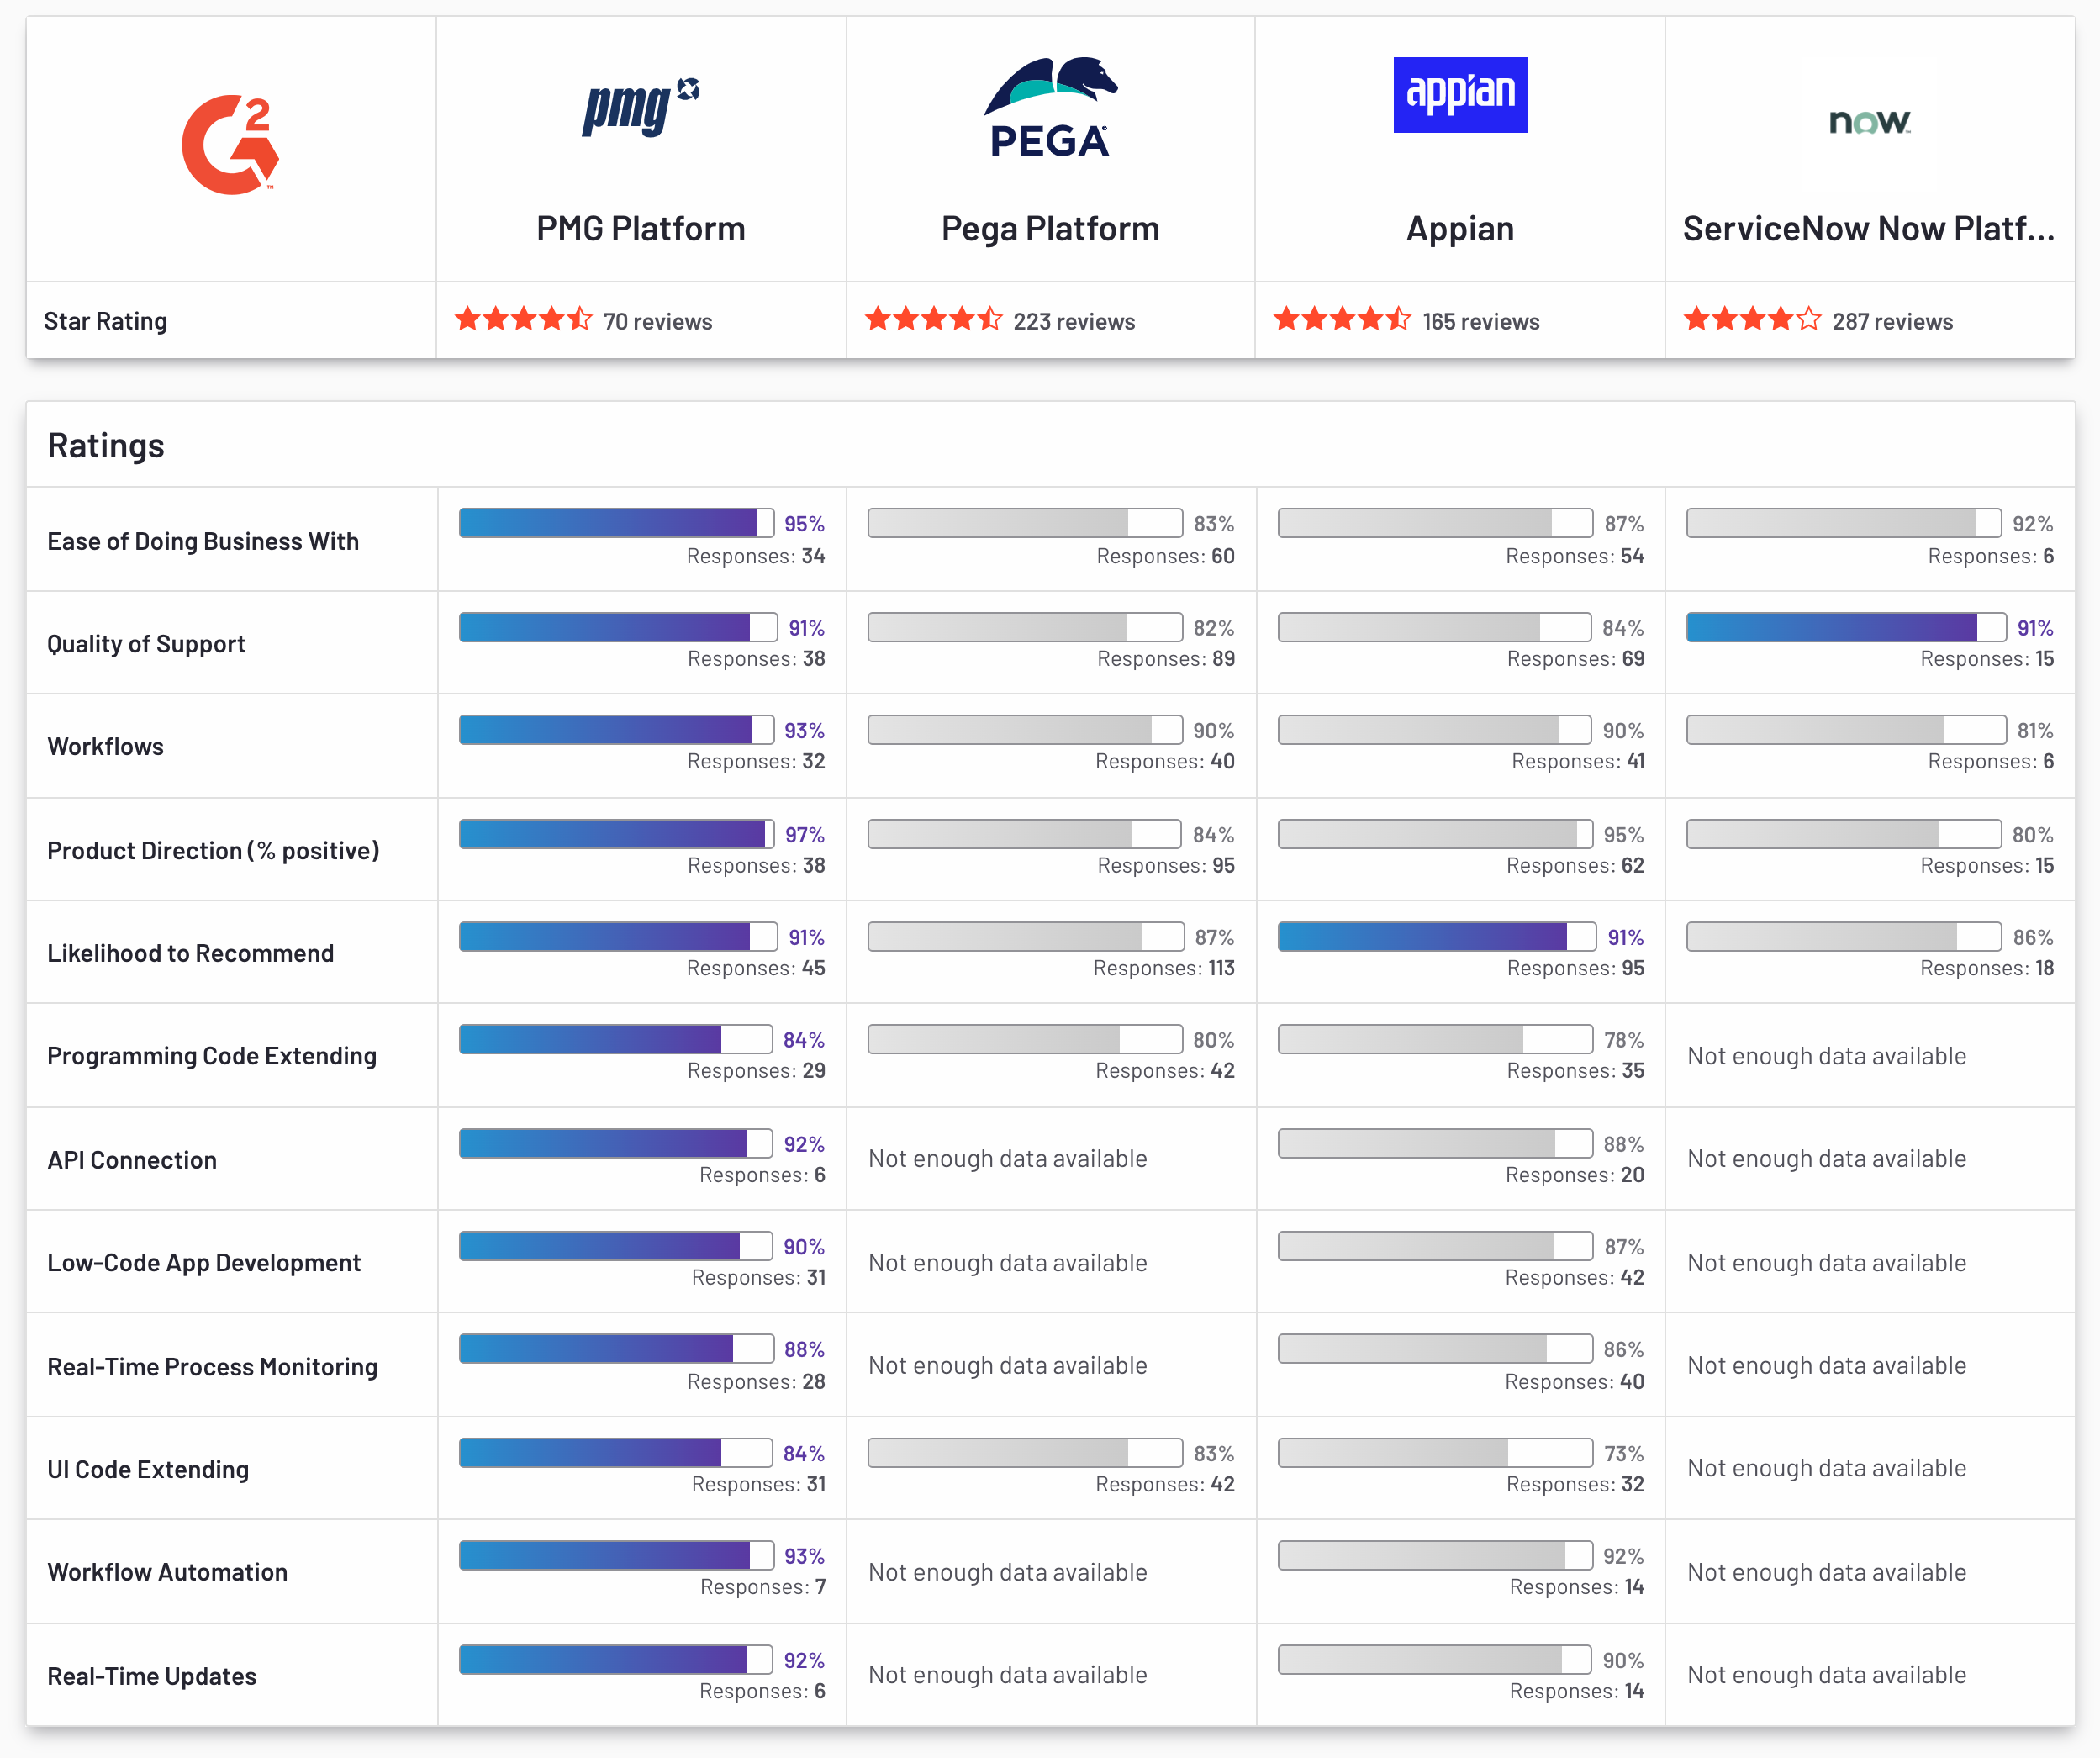Click Appian Product Direction 95% value
Image resolution: width=2100 pixels, height=1758 pixels.
click(x=1623, y=835)
